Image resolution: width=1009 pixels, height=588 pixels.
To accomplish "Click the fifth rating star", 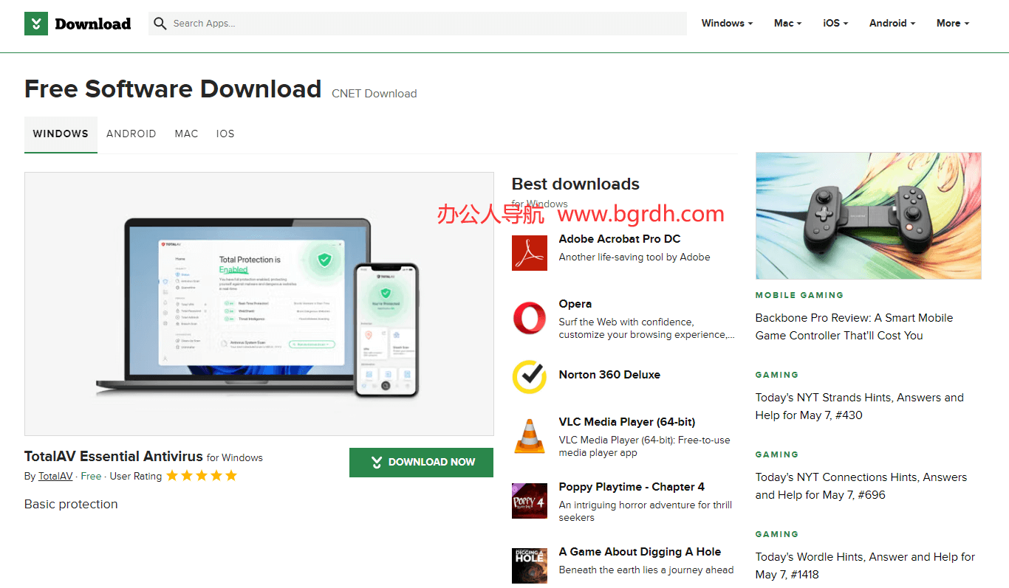I will (231, 476).
